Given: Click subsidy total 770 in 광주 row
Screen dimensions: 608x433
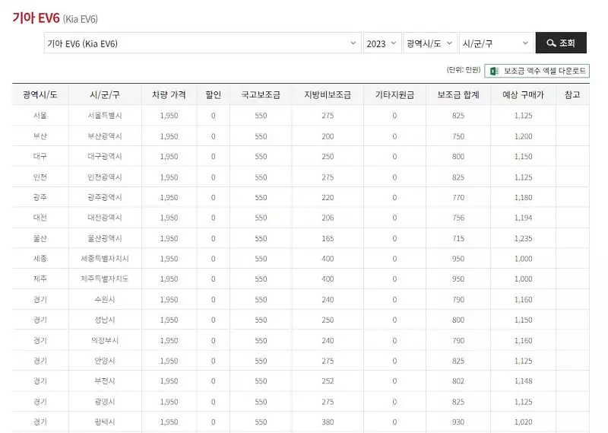Looking at the screenshot, I should 458,197.
